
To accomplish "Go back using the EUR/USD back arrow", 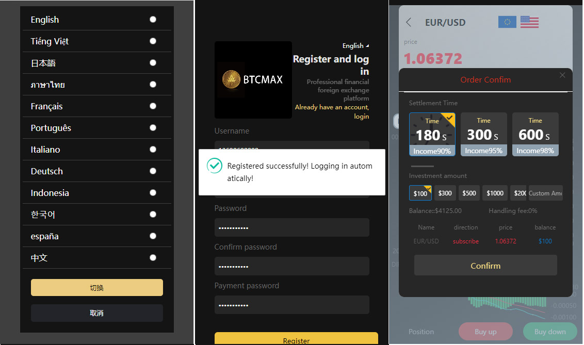I will pos(409,22).
